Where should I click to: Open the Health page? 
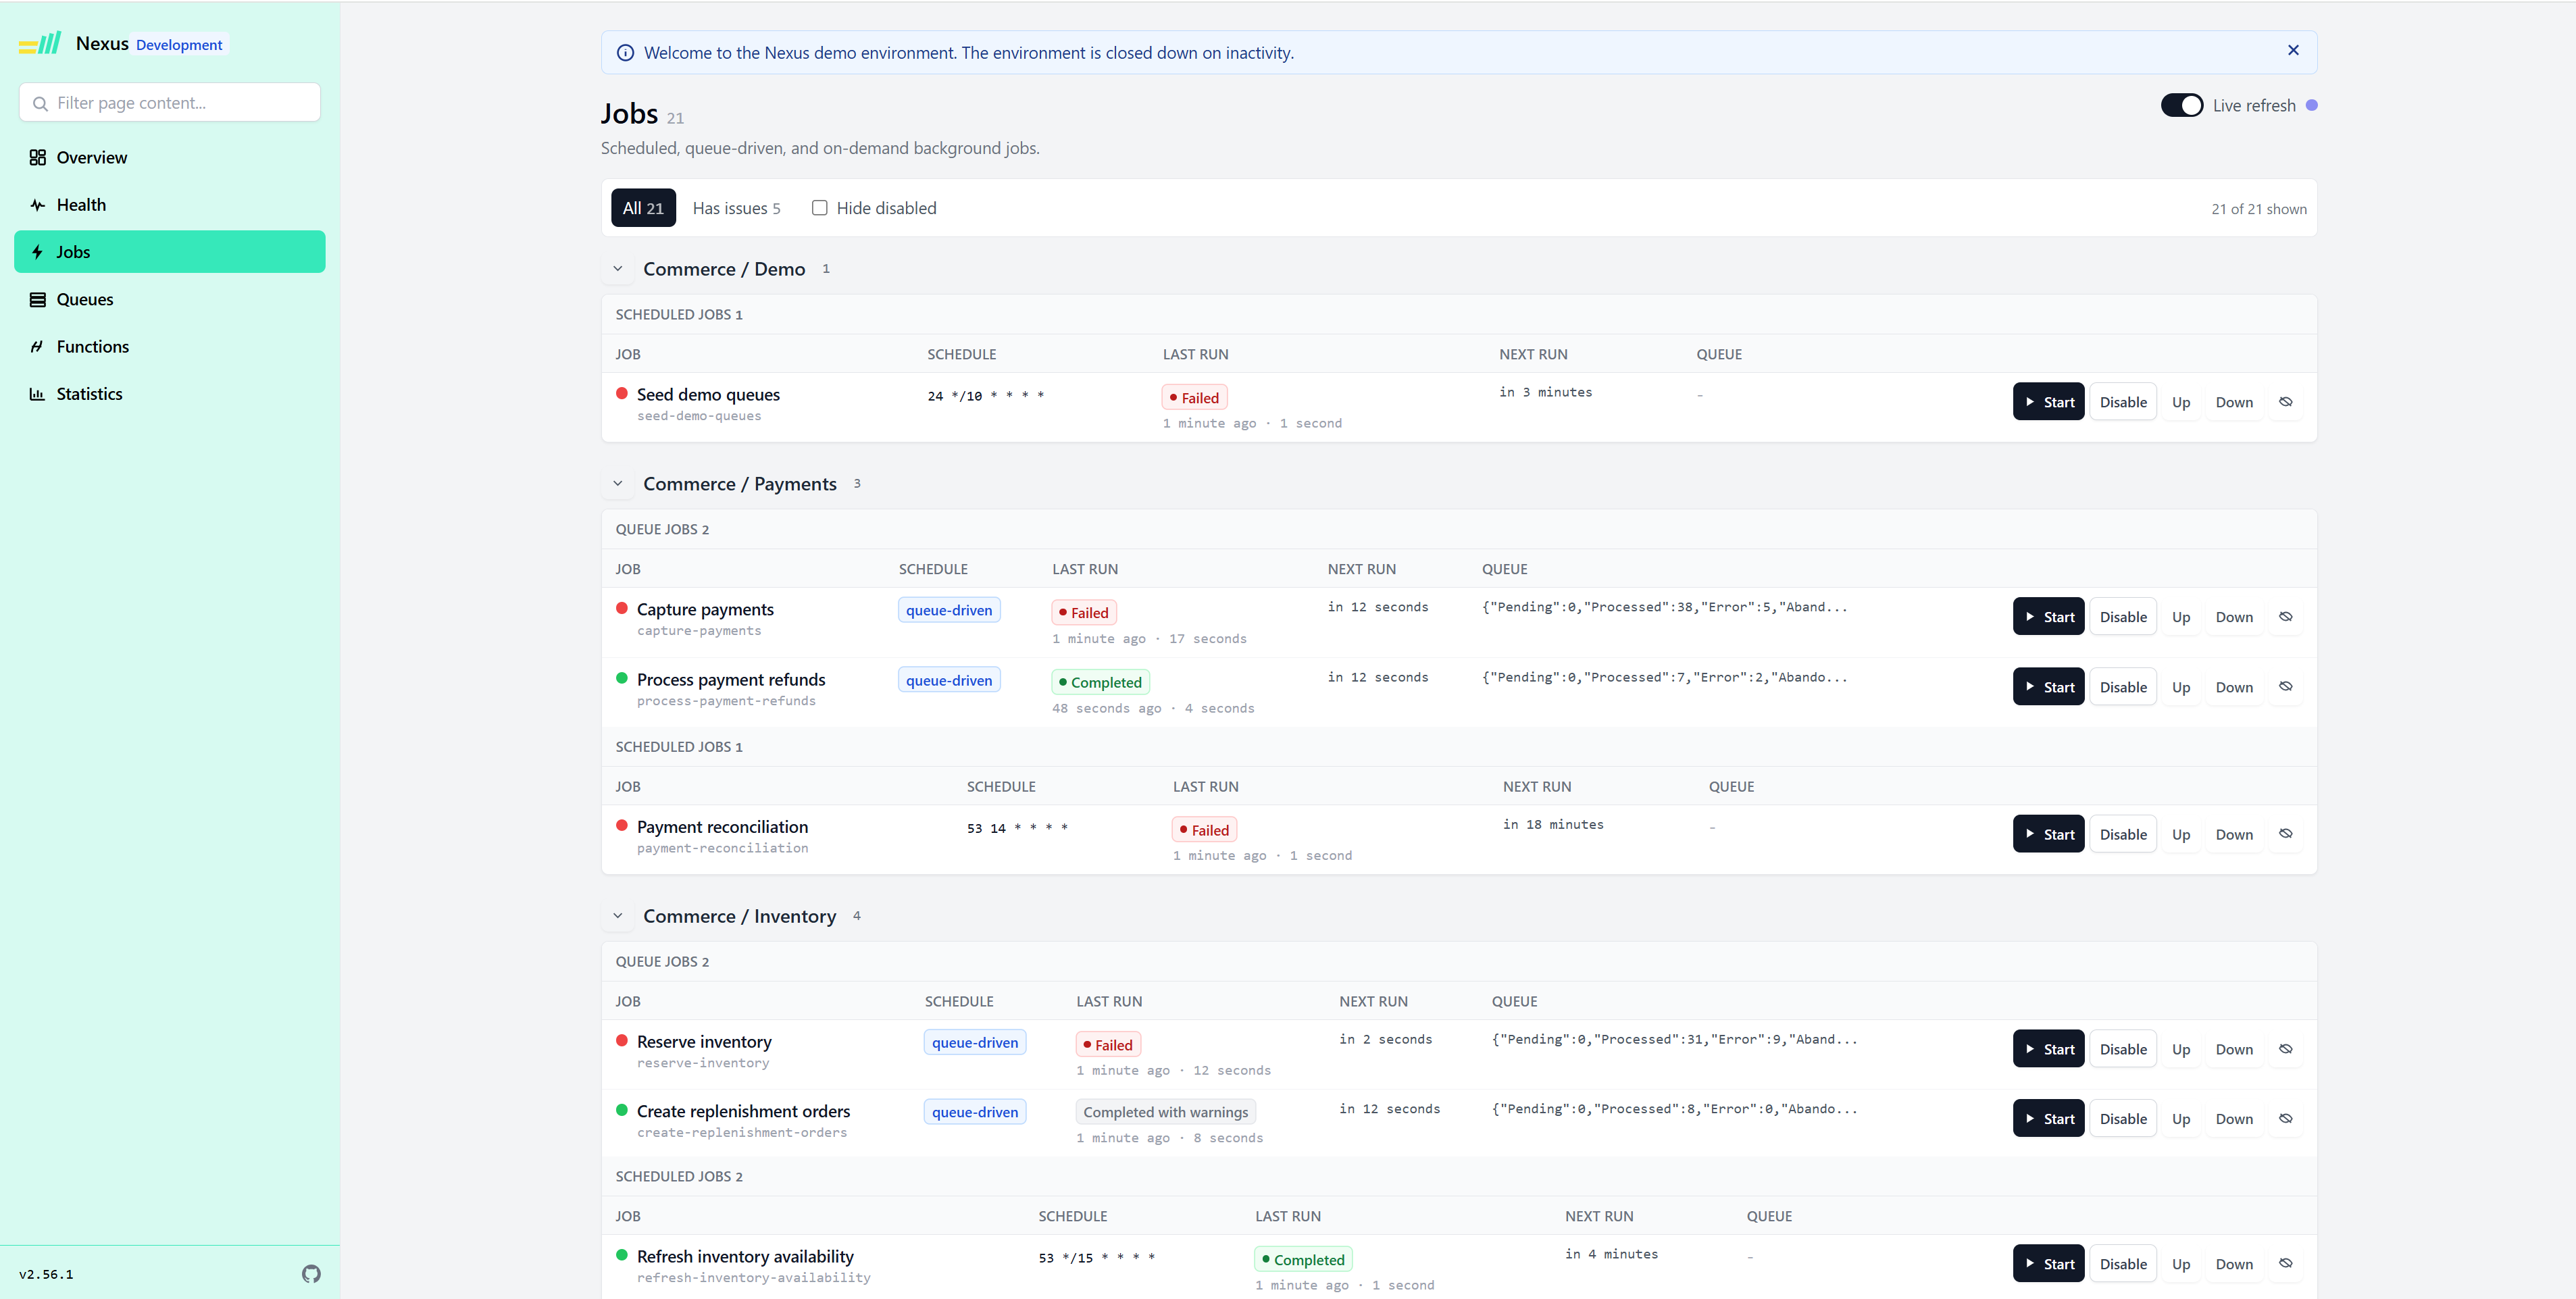pyautogui.click(x=170, y=205)
